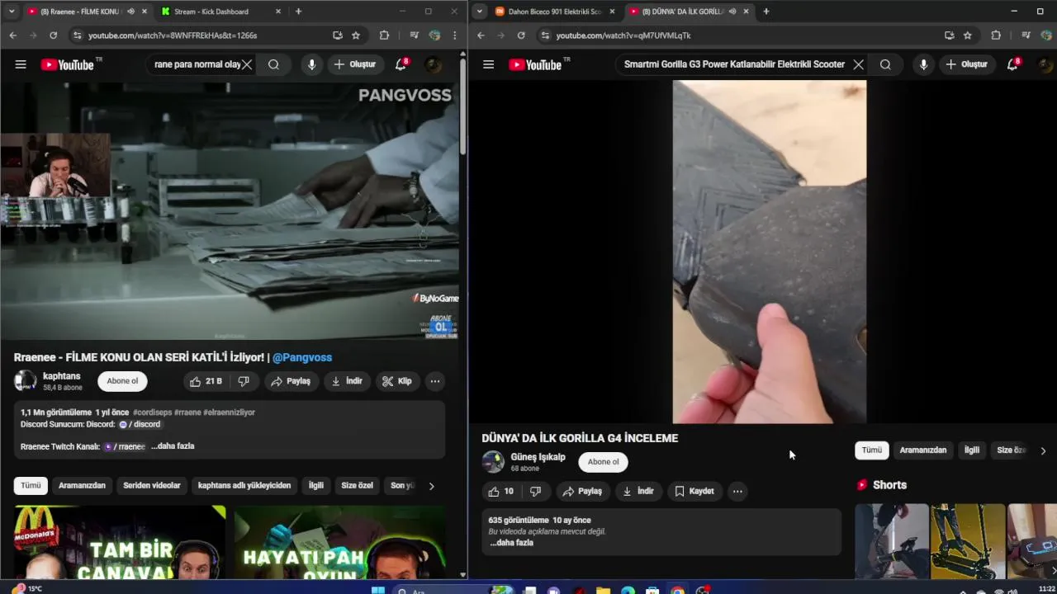Start voice search in left YouTube window
Viewport: 1057px width, 594px height.
(311, 64)
